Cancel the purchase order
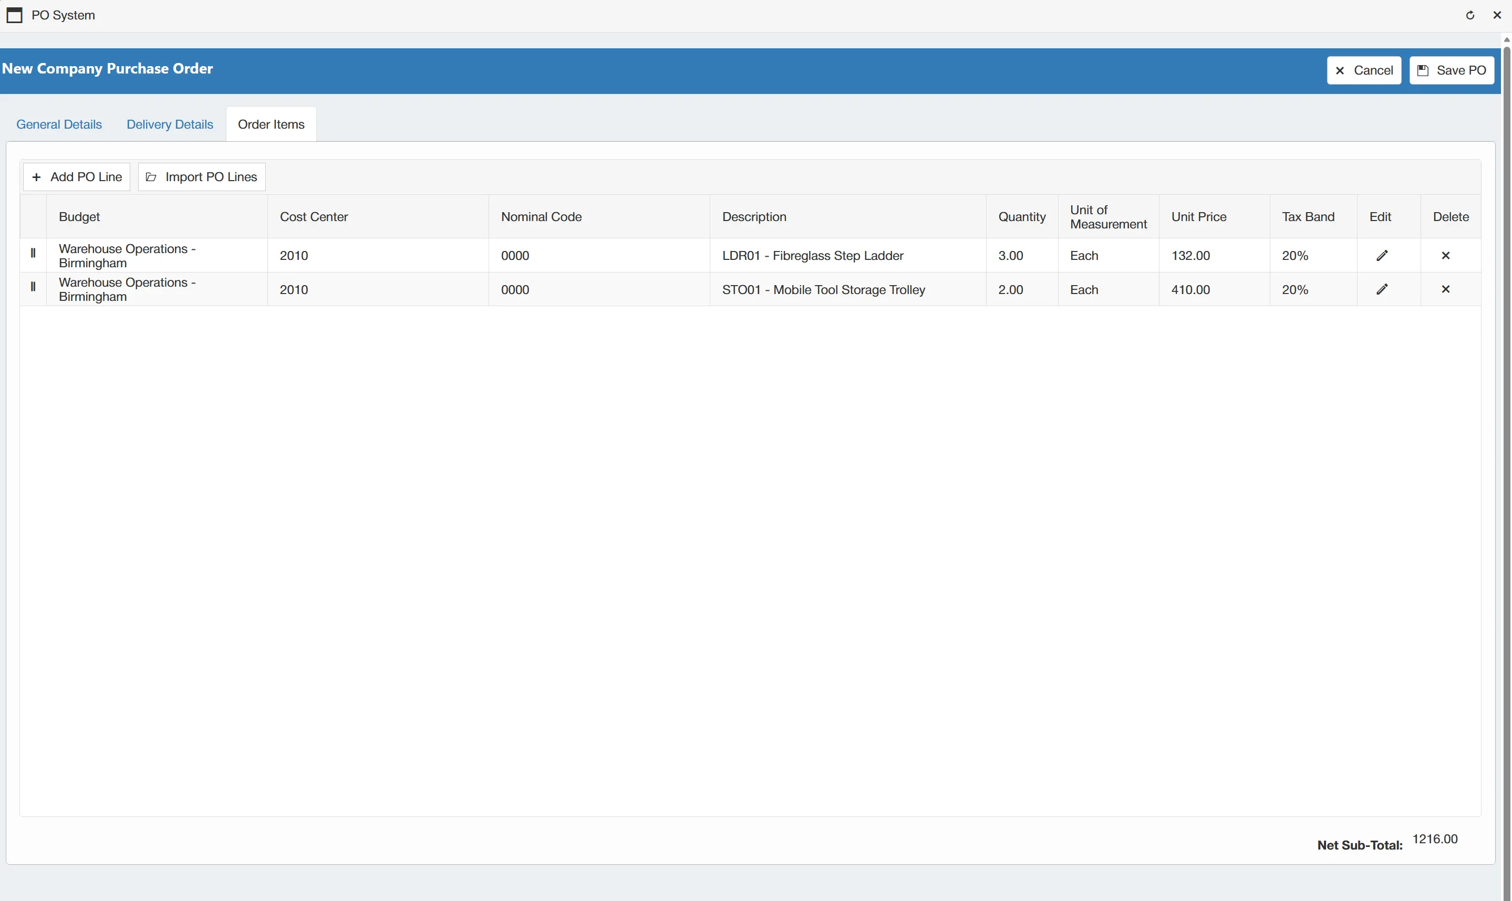 pyautogui.click(x=1364, y=70)
